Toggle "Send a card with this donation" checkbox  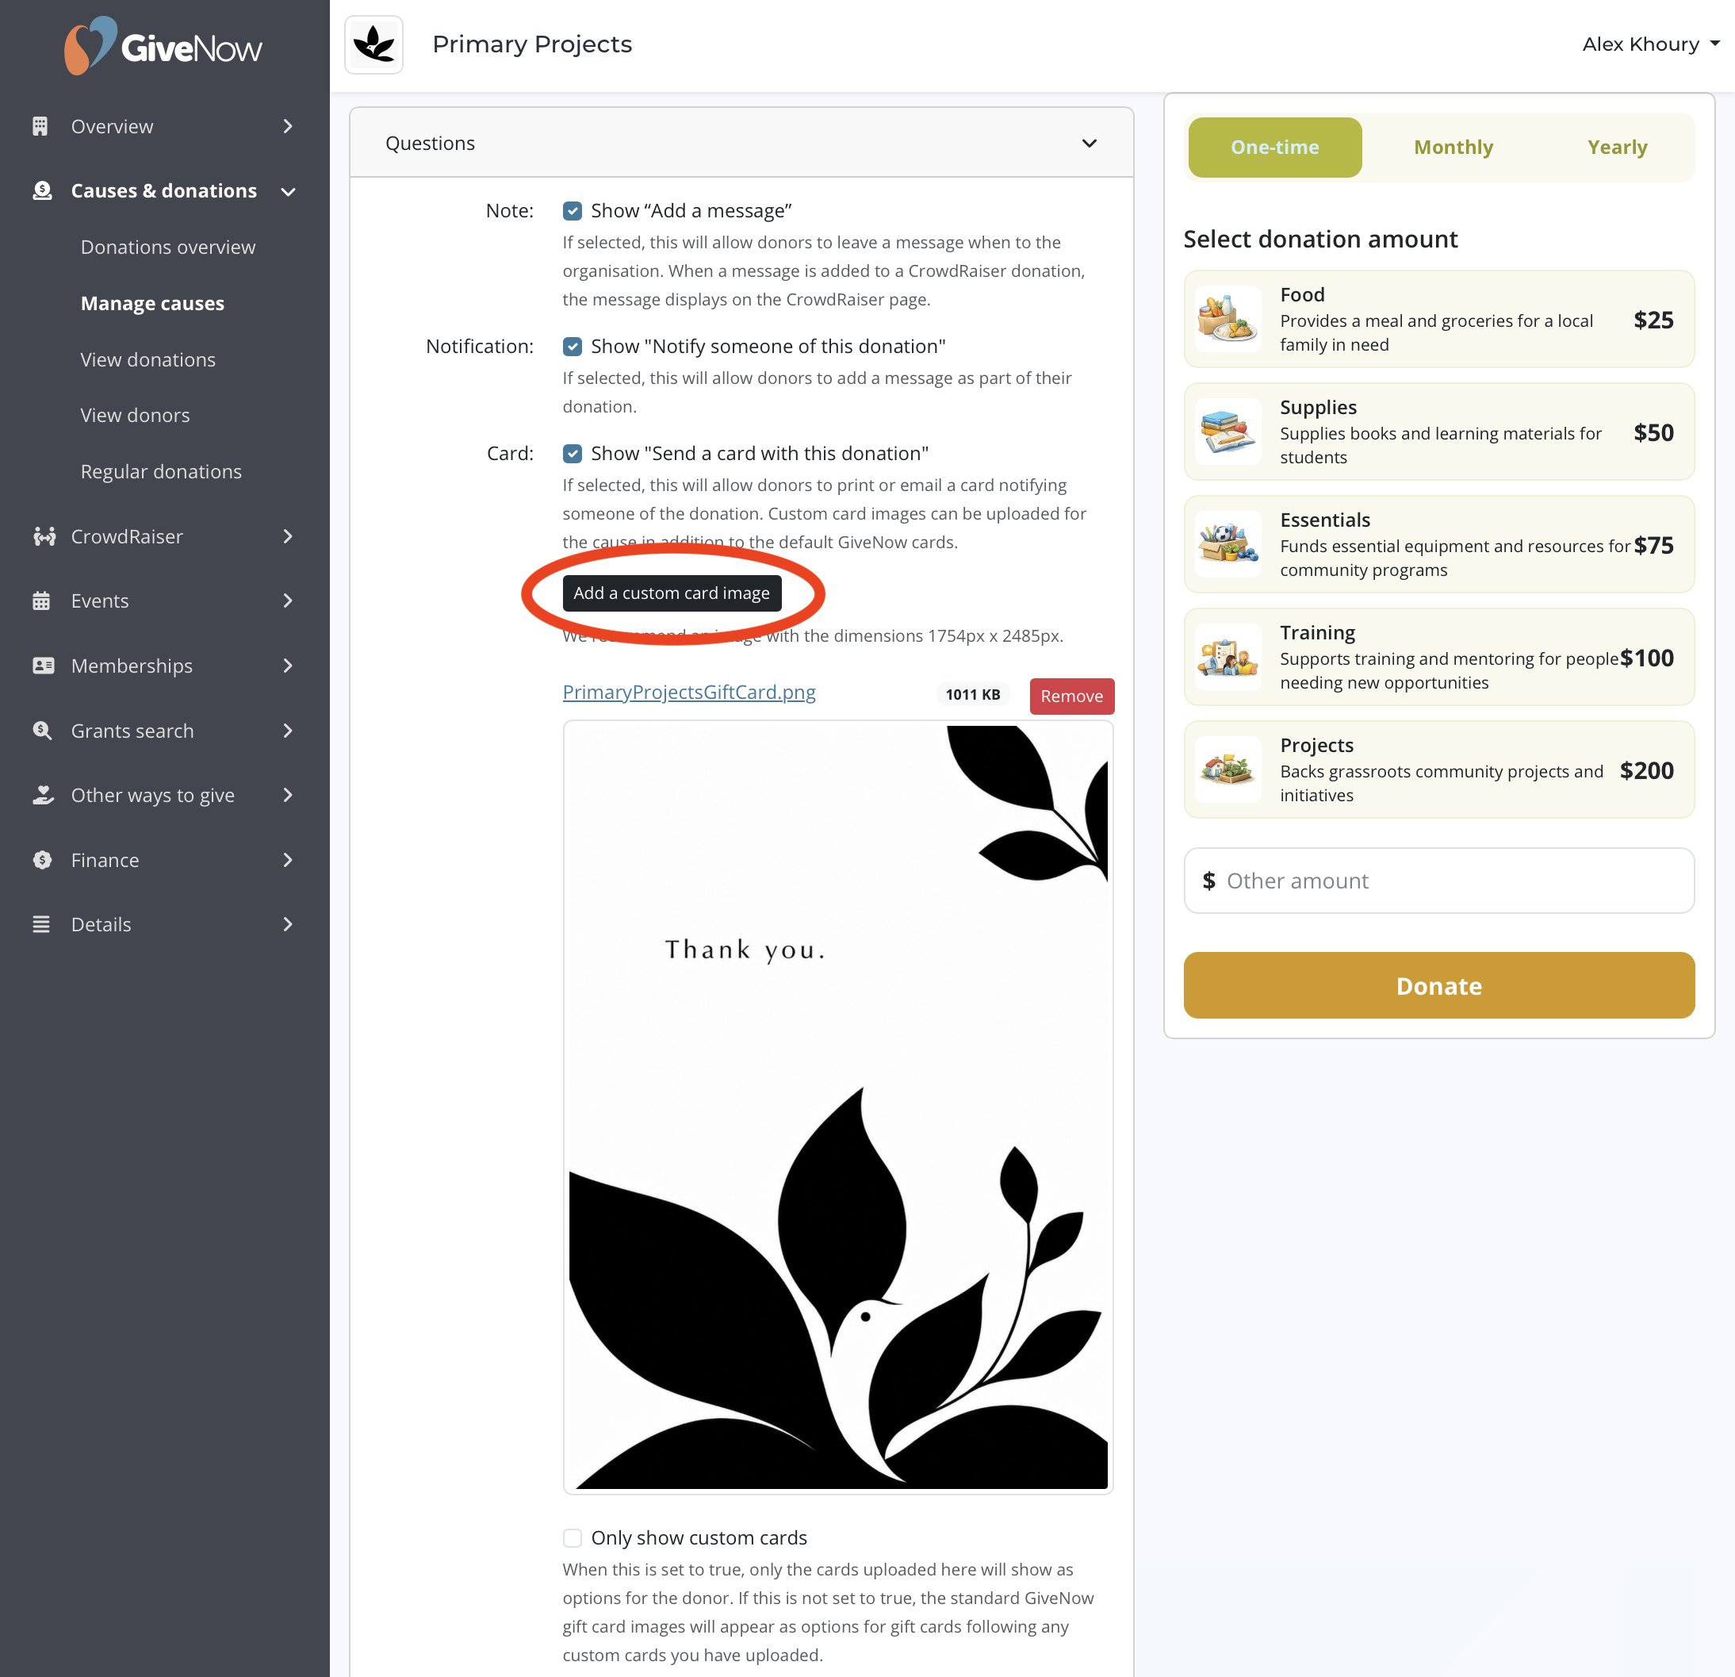(x=573, y=453)
